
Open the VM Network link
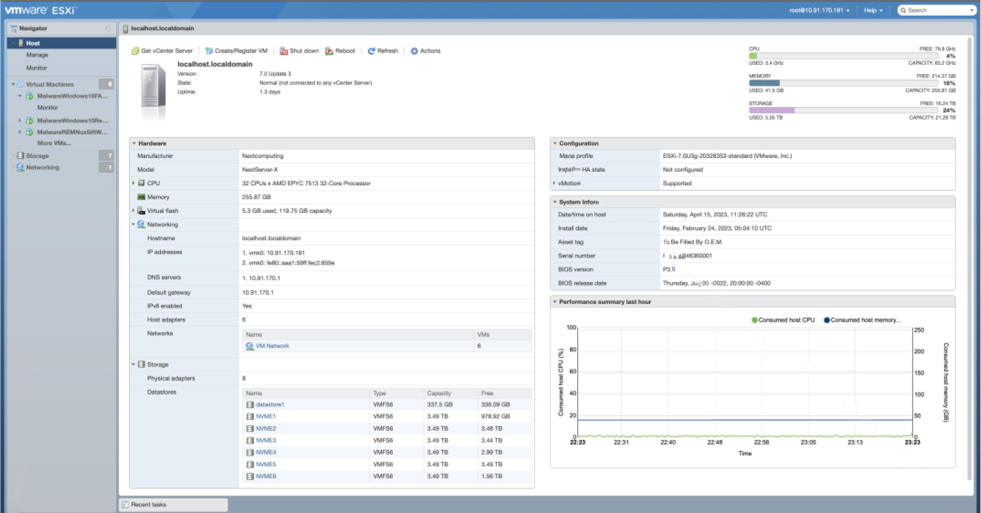(272, 346)
